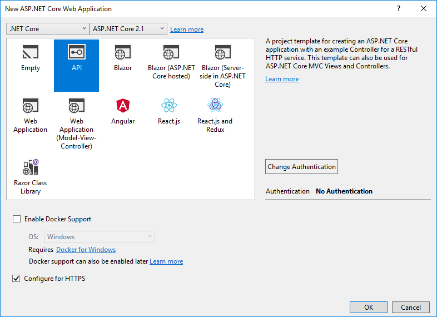Click Learn more link about Docker support
This screenshot has width=437, height=317.
tap(166, 261)
